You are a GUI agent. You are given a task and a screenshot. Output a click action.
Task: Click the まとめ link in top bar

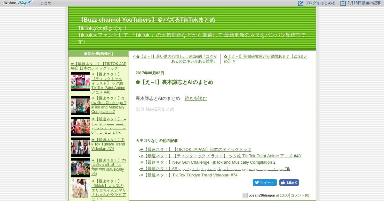45,3
